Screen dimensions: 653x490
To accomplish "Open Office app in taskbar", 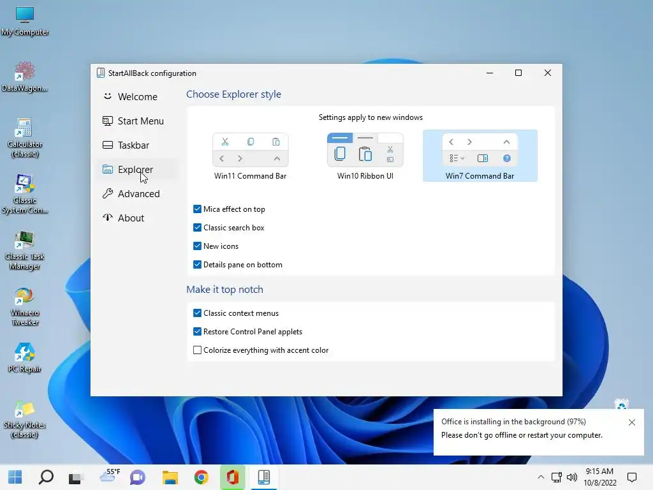I will pyautogui.click(x=232, y=477).
